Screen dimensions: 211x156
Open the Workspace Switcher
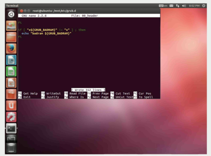tap(11, 139)
